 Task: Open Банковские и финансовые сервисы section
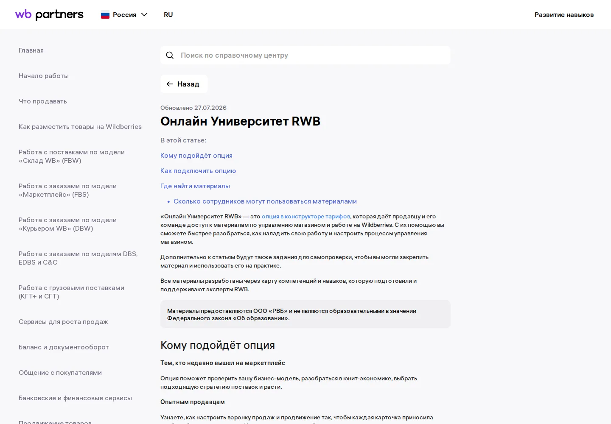(75, 398)
